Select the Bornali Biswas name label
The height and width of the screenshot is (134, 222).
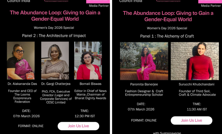88,84
